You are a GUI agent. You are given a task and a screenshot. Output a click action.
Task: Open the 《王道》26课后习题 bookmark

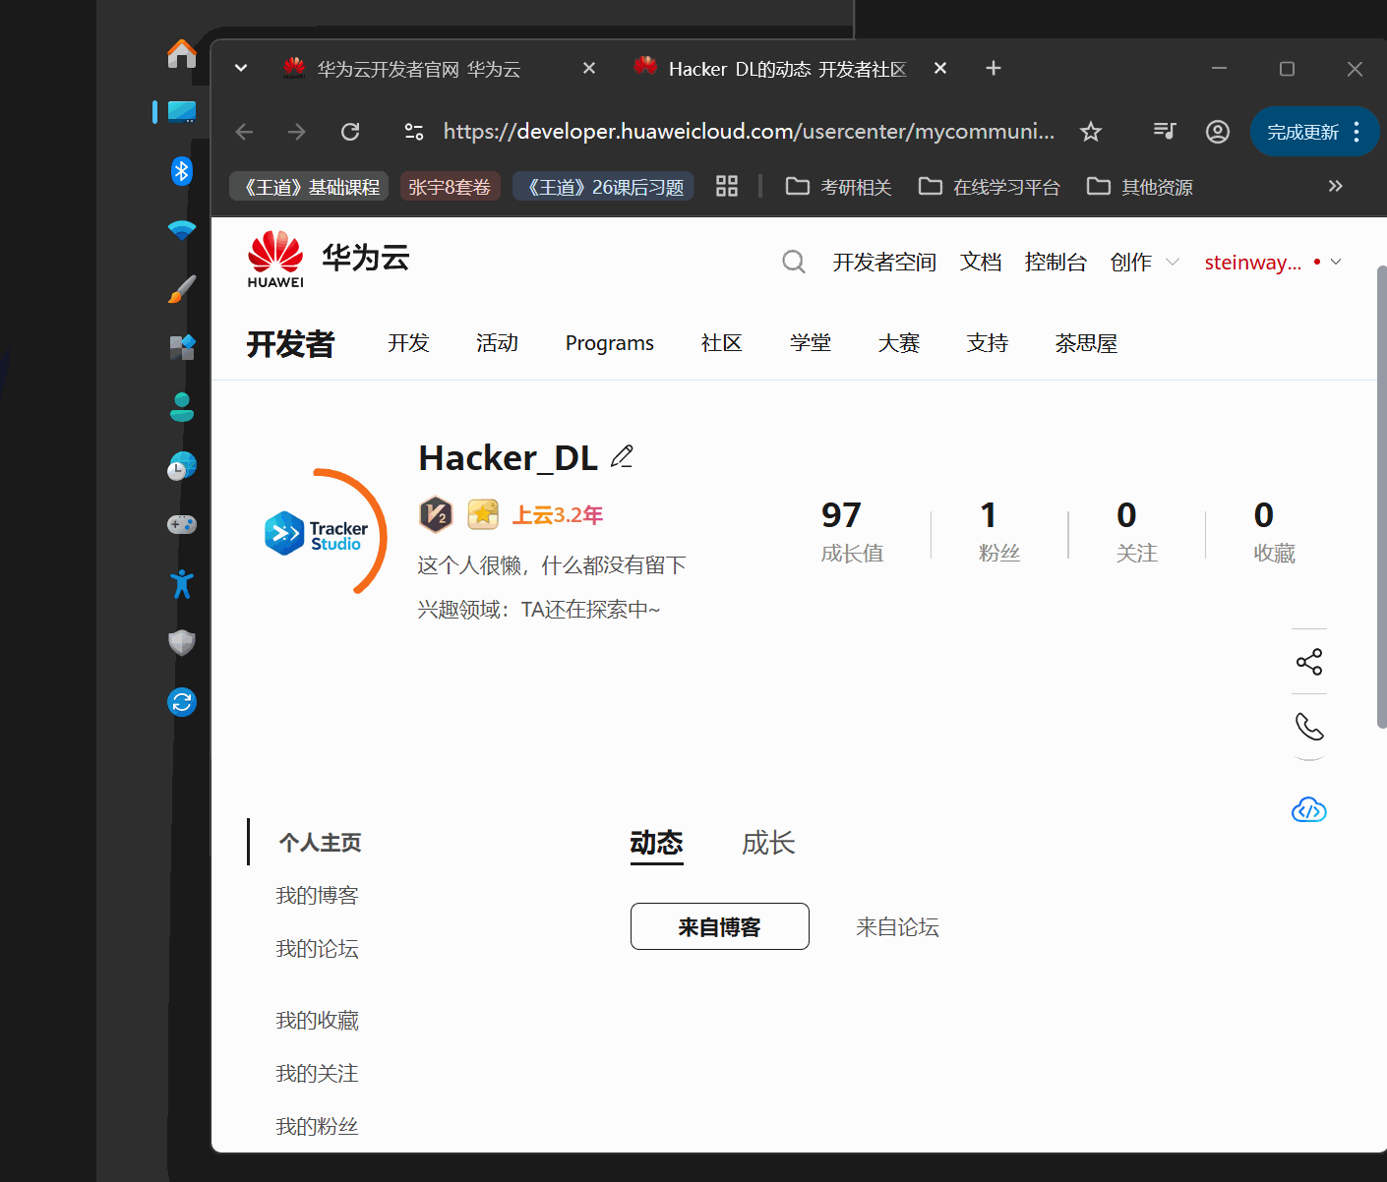(x=603, y=187)
